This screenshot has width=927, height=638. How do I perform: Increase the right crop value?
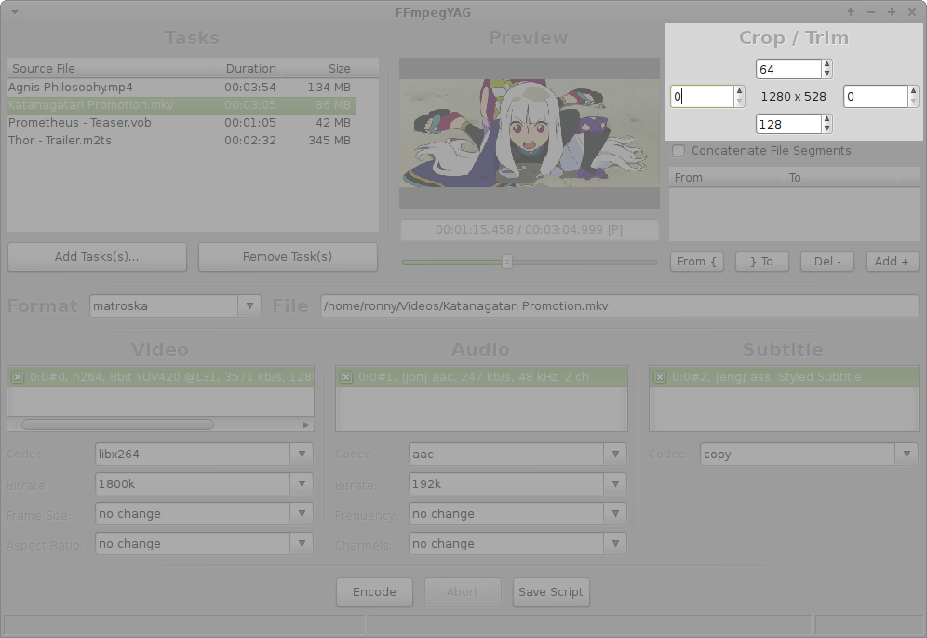click(913, 91)
